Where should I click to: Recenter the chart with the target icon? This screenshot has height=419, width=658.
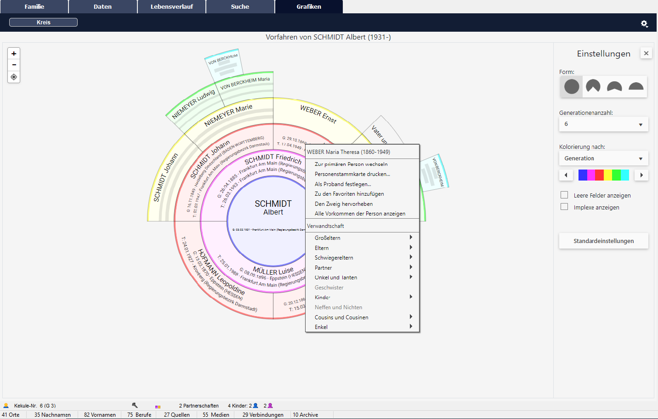(14, 77)
